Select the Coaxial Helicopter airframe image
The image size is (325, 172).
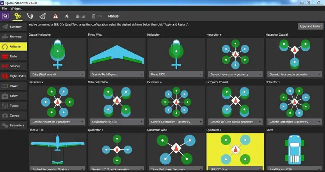[57, 54]
